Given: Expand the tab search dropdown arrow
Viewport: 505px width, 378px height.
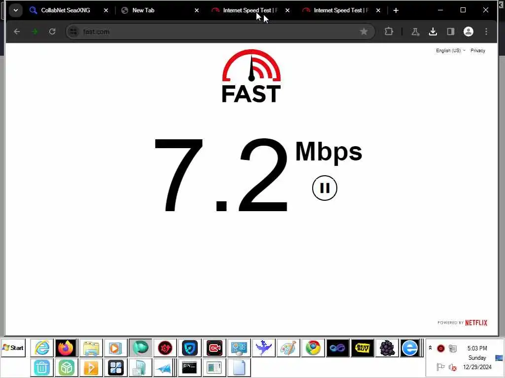Looking at the screenshot, I should 15,10.
